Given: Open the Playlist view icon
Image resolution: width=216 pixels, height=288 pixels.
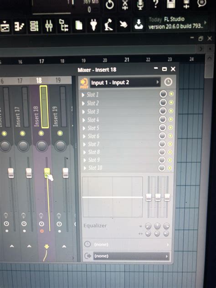Looking at the screenshot, I should (5, 26).
